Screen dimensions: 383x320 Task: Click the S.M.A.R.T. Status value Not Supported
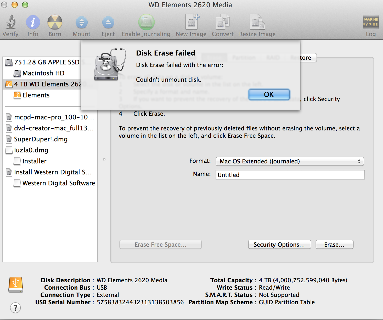(x=279, y=295)
